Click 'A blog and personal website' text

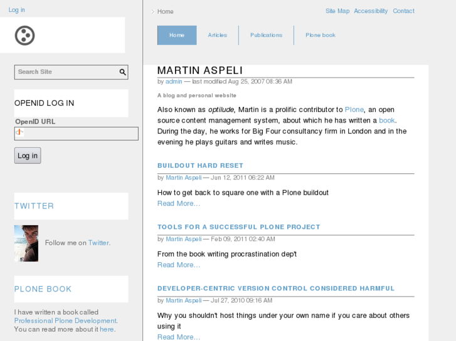tap(197, 96)
